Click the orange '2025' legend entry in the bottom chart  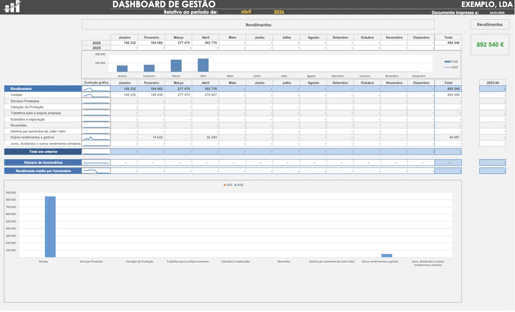[x=228, y=185]
